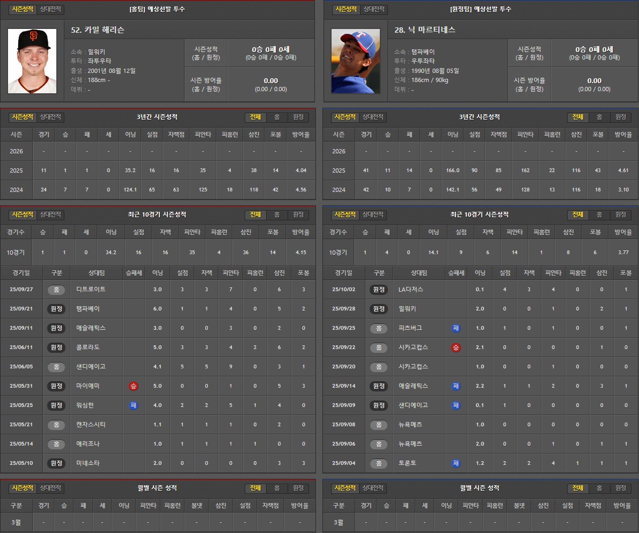The width and height of the screenshot is (639, 533).
Task: Click the 원정 badge in the LA다저스 row
Action: click(379, 289)
